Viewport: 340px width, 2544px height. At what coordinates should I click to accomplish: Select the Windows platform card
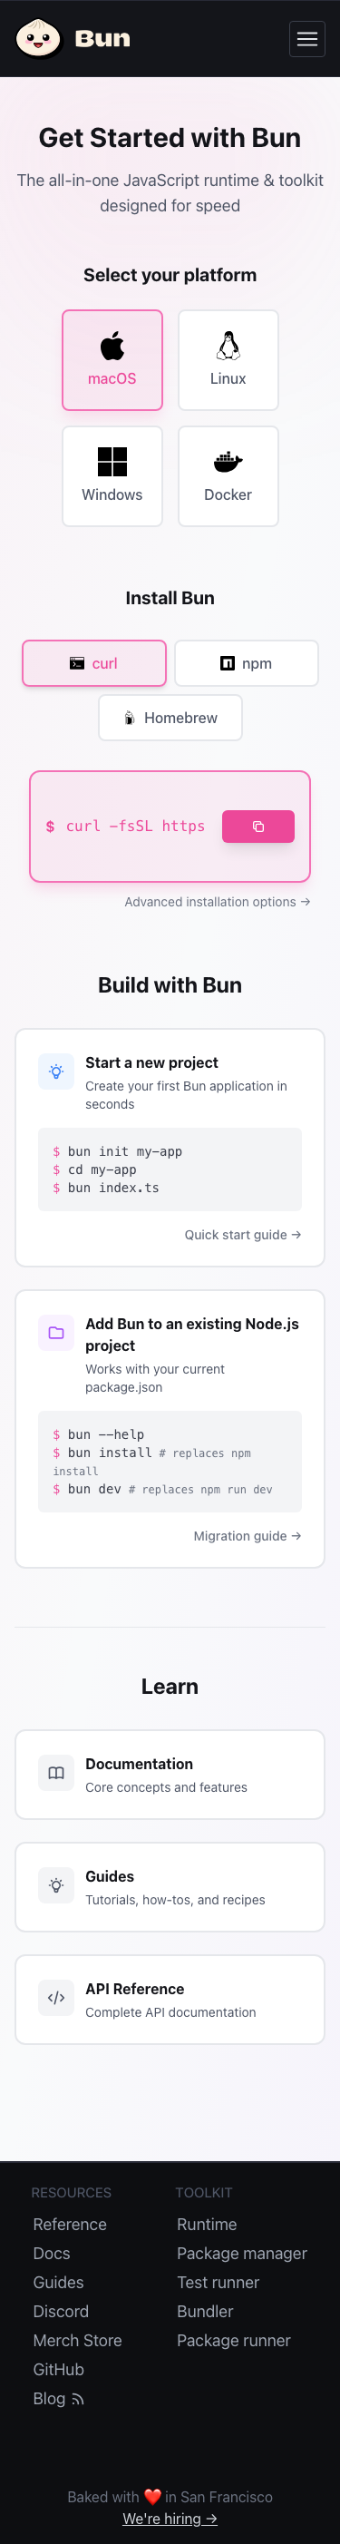[112, 476]
